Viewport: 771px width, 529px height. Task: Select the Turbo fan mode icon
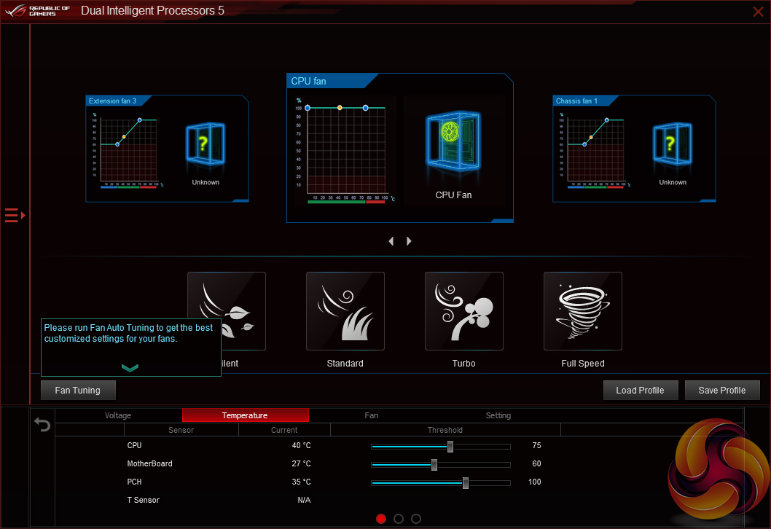pyautogui.click(x=464, y=311)
